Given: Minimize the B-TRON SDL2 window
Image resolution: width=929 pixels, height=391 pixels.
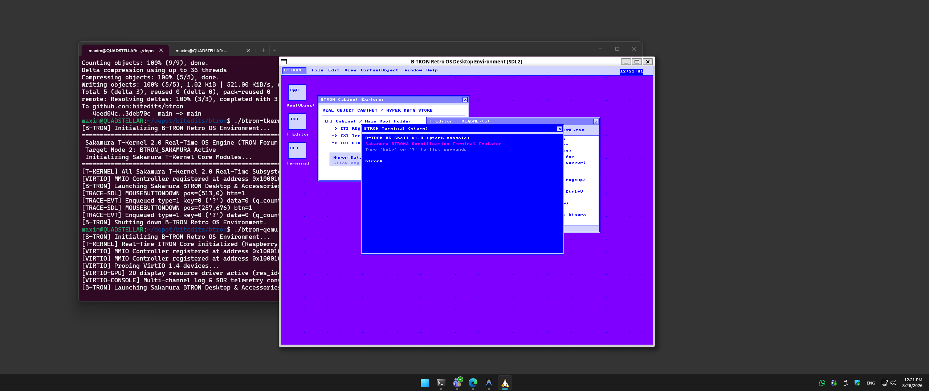Looking at the screenshot, I should 626,62.
